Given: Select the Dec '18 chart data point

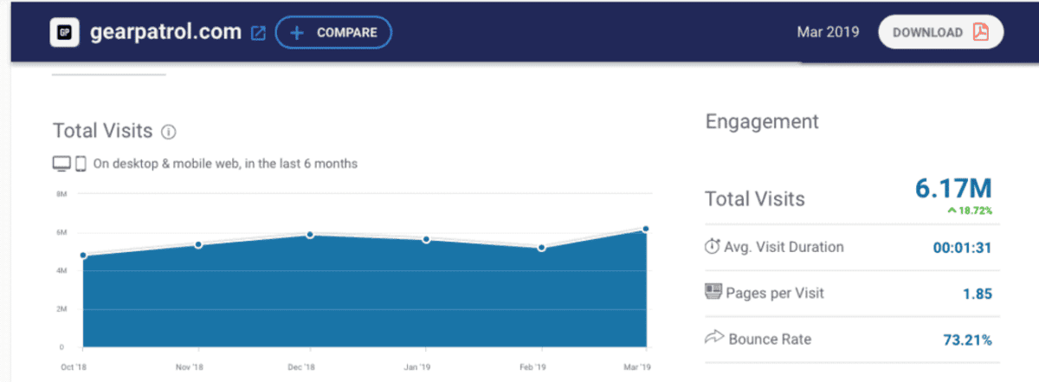Looking at the screenshot, I should pyautogui.click(x=310, y=235).
